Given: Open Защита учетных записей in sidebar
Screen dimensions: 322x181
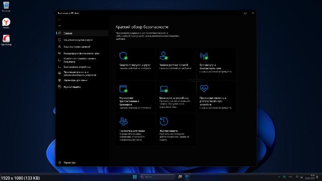Looking at the screenshot, I should tap(82, 47).
